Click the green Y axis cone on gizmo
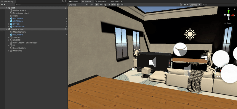This screenshot has height=109, width=237. 228,11
